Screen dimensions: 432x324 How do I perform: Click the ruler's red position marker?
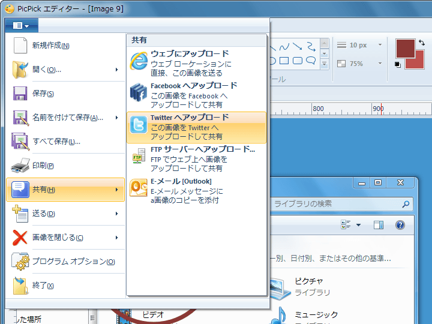point(382,109)
